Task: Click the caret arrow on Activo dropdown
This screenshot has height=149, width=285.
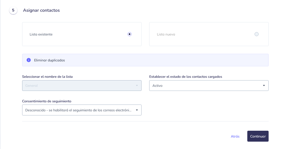Action: point(264,85)
